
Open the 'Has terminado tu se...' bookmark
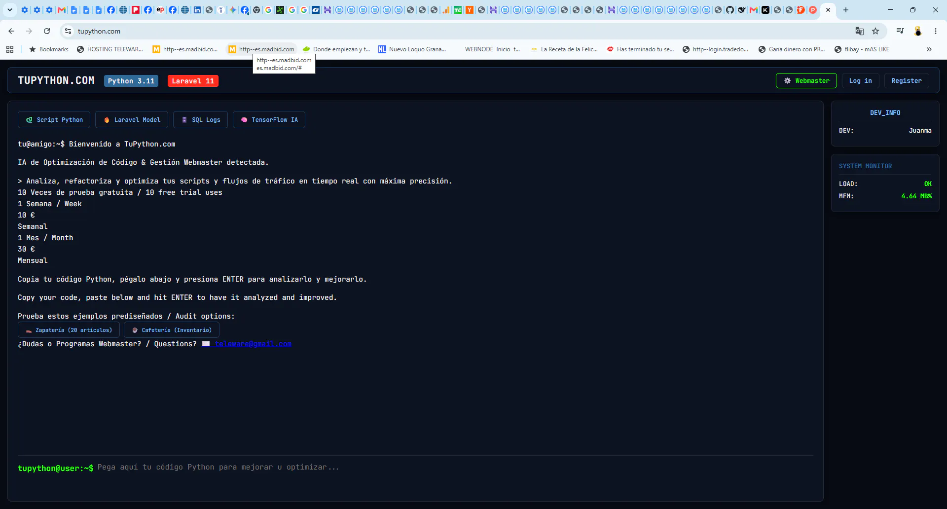coord(640,49)
